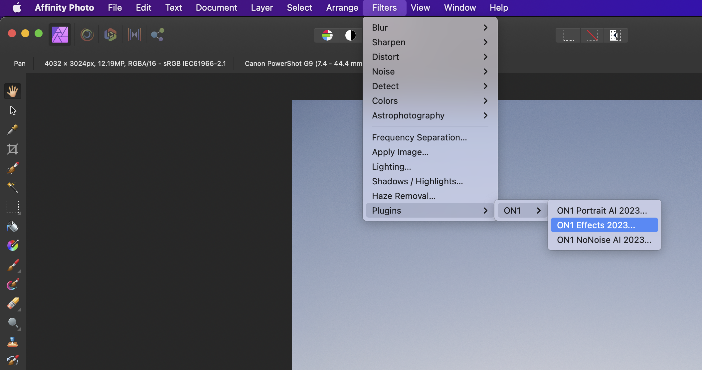Choose Haze Removal filter
This screenshot has width=702, height=370.
(x=430, y=196)
